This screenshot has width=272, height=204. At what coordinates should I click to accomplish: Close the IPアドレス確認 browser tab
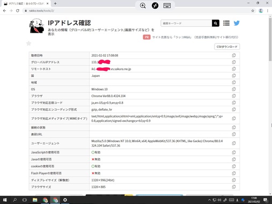[x=47, y=4]
